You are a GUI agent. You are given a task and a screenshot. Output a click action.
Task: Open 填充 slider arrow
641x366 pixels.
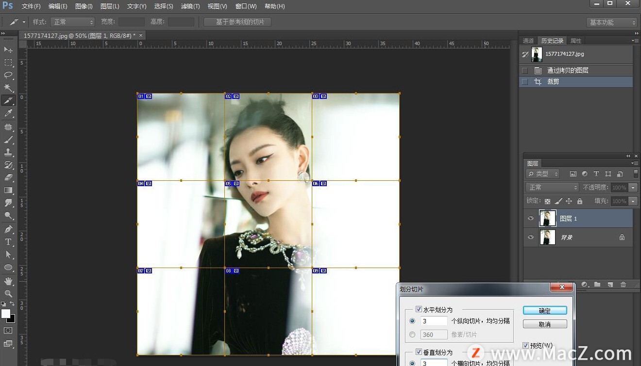pyautogui.click(x=633, y=201)
